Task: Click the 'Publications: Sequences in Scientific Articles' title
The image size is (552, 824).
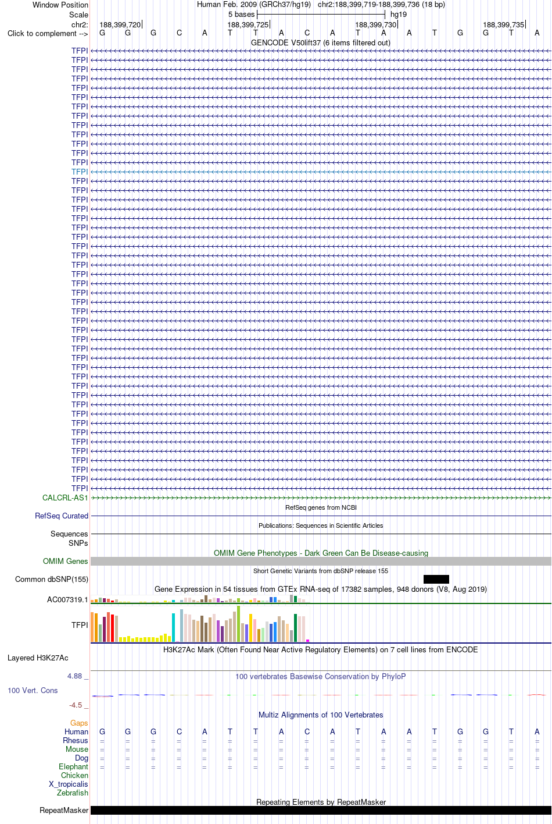Action: (x=321, y=525)
